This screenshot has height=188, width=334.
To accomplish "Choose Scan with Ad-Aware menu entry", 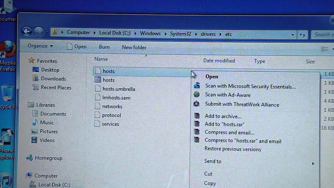I will [228, 95].
